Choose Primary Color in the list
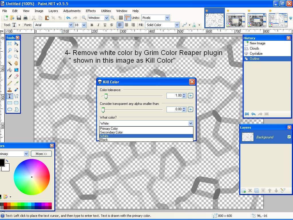Screen dimensions: 293x220 pyautogui.click(x=146, y=129)
